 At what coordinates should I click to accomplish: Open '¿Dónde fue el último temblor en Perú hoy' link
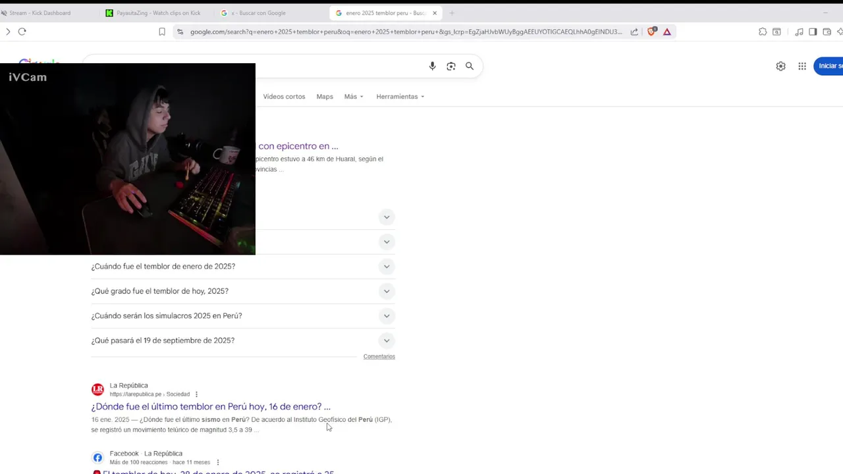point(211,407)
